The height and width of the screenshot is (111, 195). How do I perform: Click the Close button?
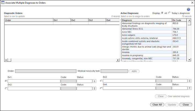click(186, 105)
